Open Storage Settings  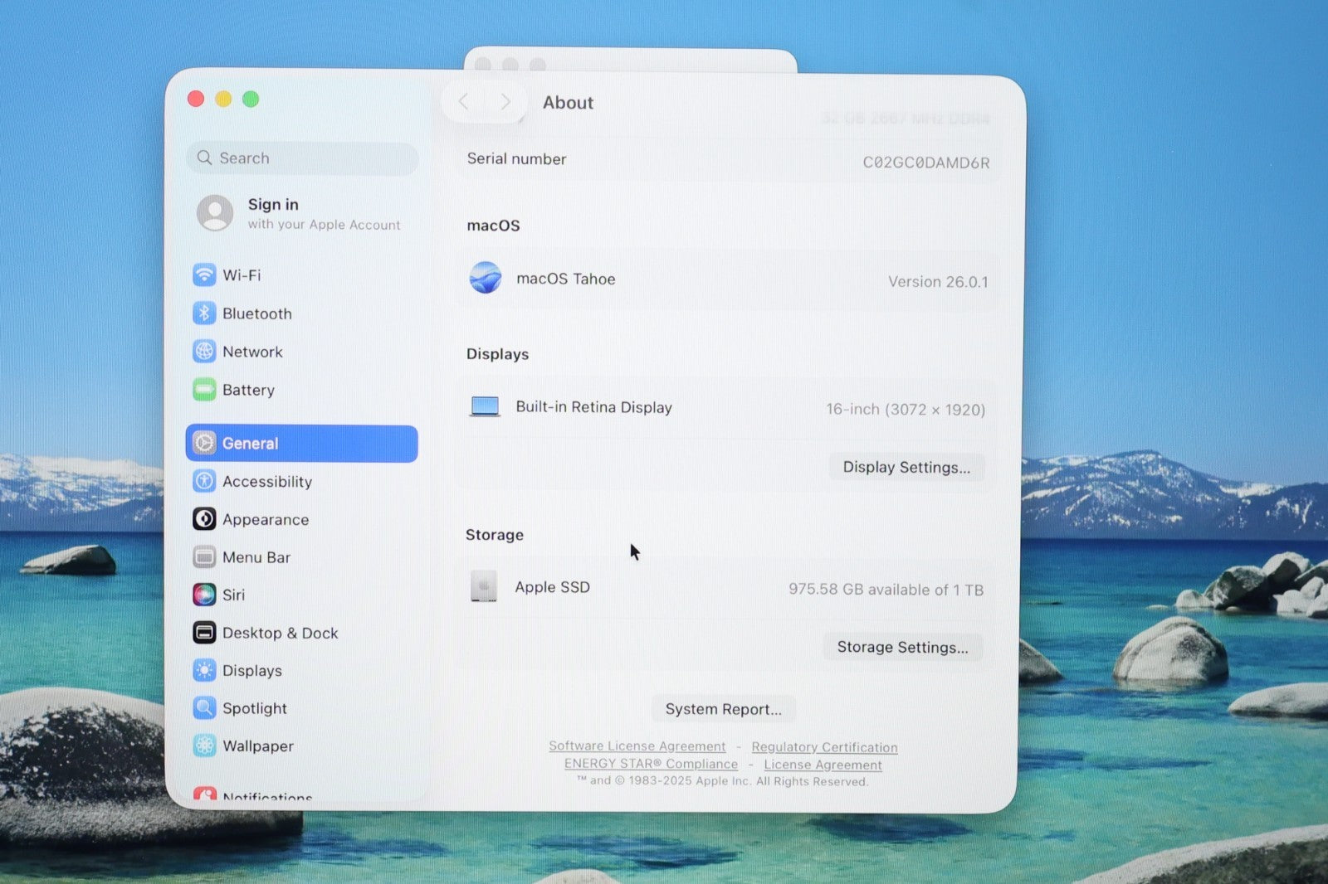tap(902, 647)
